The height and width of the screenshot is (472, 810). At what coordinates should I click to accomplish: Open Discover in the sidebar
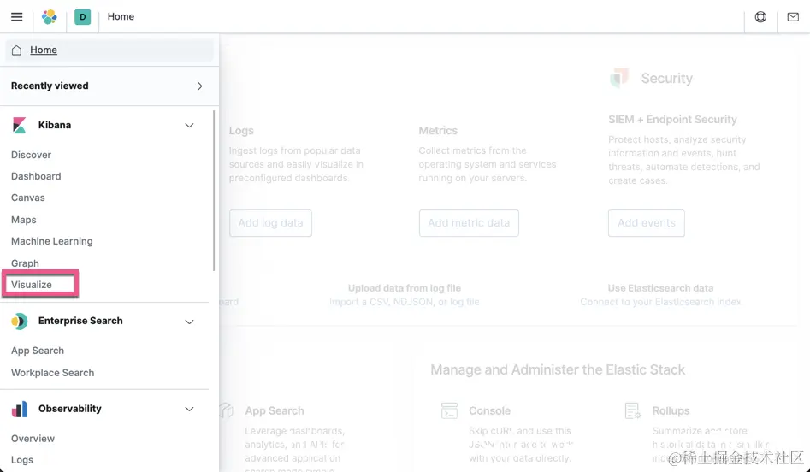[x=31, y=155]
